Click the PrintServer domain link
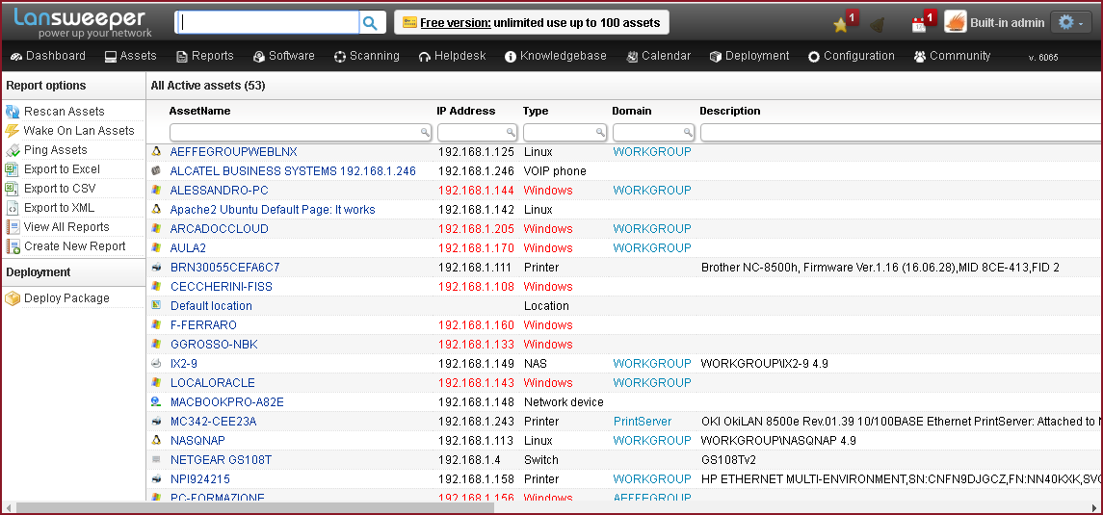The image size is (1103, 515). 643,422
